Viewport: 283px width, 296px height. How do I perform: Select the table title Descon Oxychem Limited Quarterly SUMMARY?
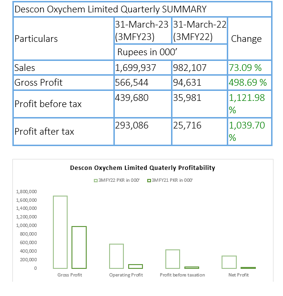click(x=111, y=9)
